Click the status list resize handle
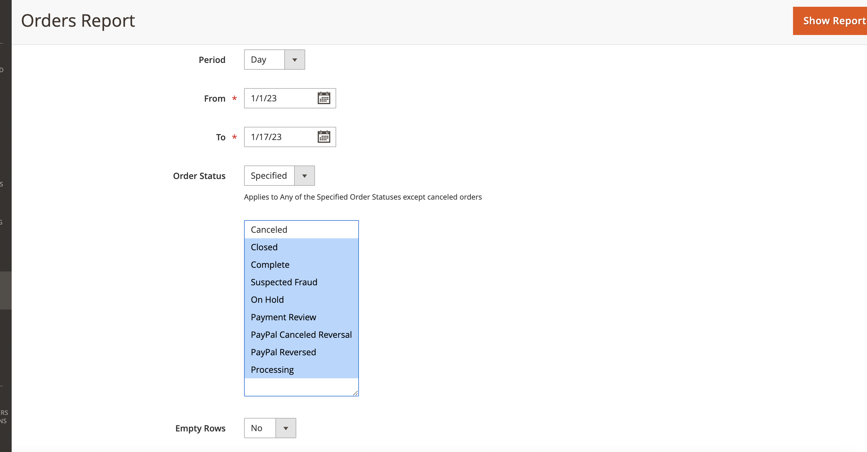867x452 pixels. (356, 392)
